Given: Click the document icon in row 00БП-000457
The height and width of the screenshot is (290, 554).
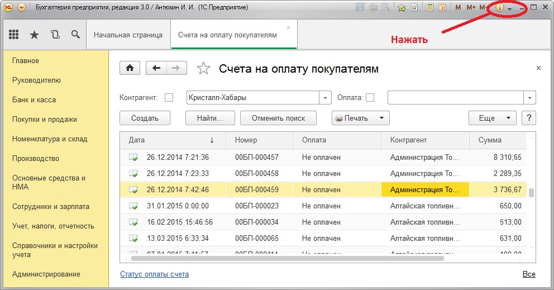Looking at the screenshot, I should (133, 157).
